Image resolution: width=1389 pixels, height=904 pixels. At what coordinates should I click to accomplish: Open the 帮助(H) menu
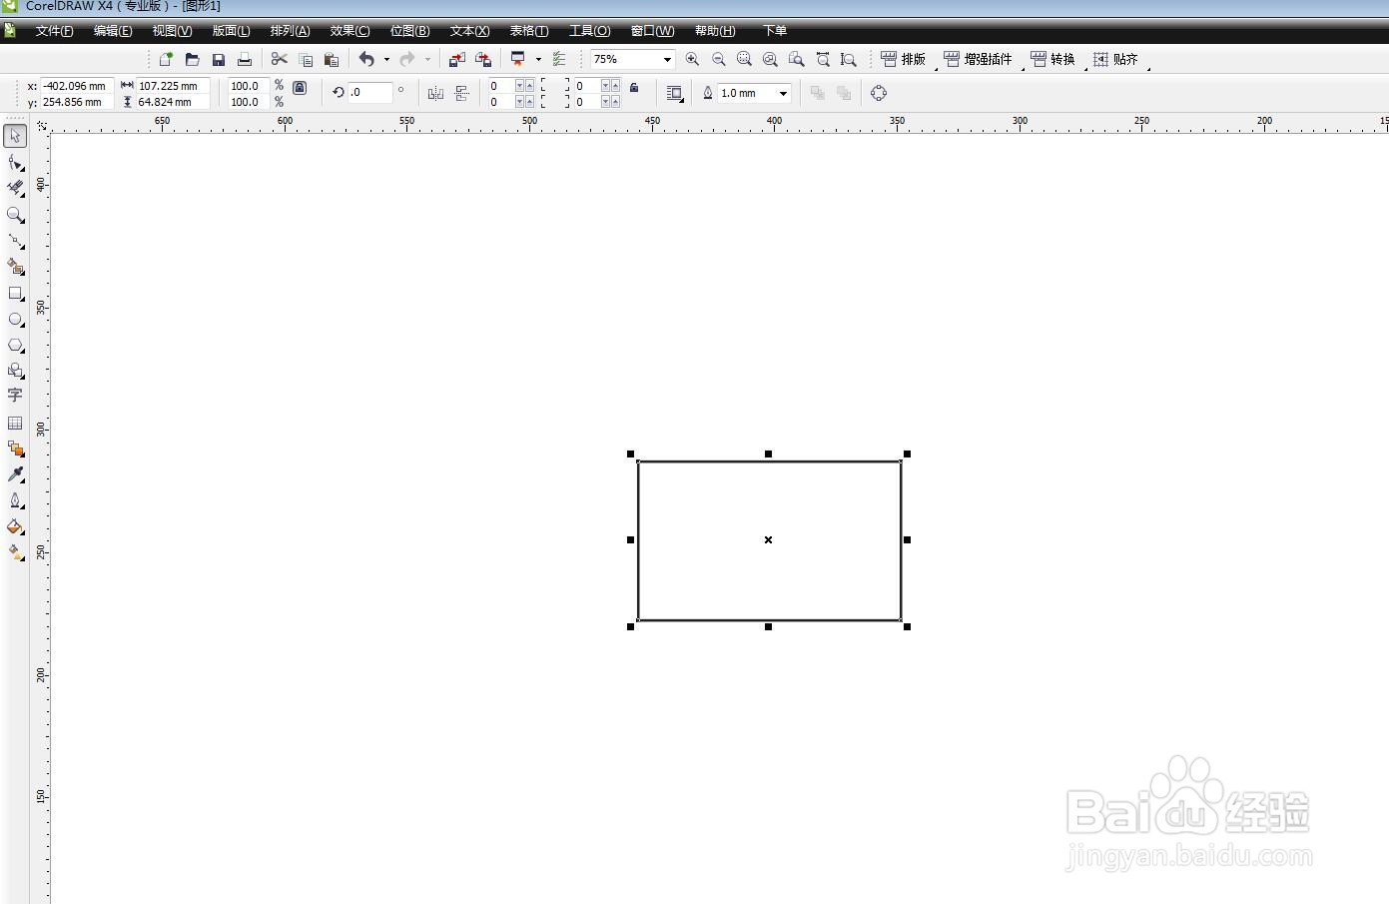715,31
